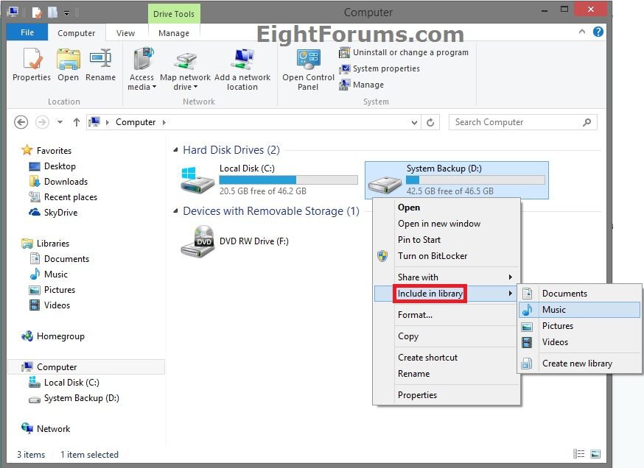Image resolution: width=644 pixels, height=468 pixels.
Task: Include drive in Documents library
Action: (579, 294)
